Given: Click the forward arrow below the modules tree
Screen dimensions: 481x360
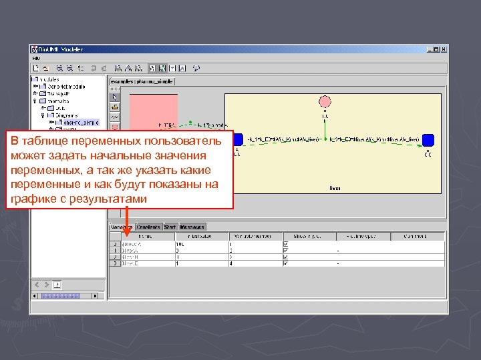Looking at the screenshot, I should click(47, 285).
